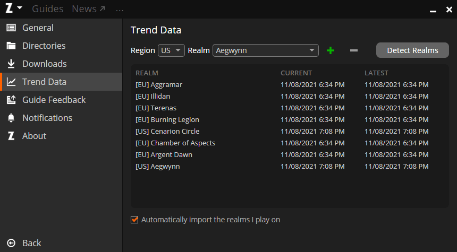The width and height of the screenshot is (457, 252).
Task: Click the Detect Realms button
Action: (412, 50)
